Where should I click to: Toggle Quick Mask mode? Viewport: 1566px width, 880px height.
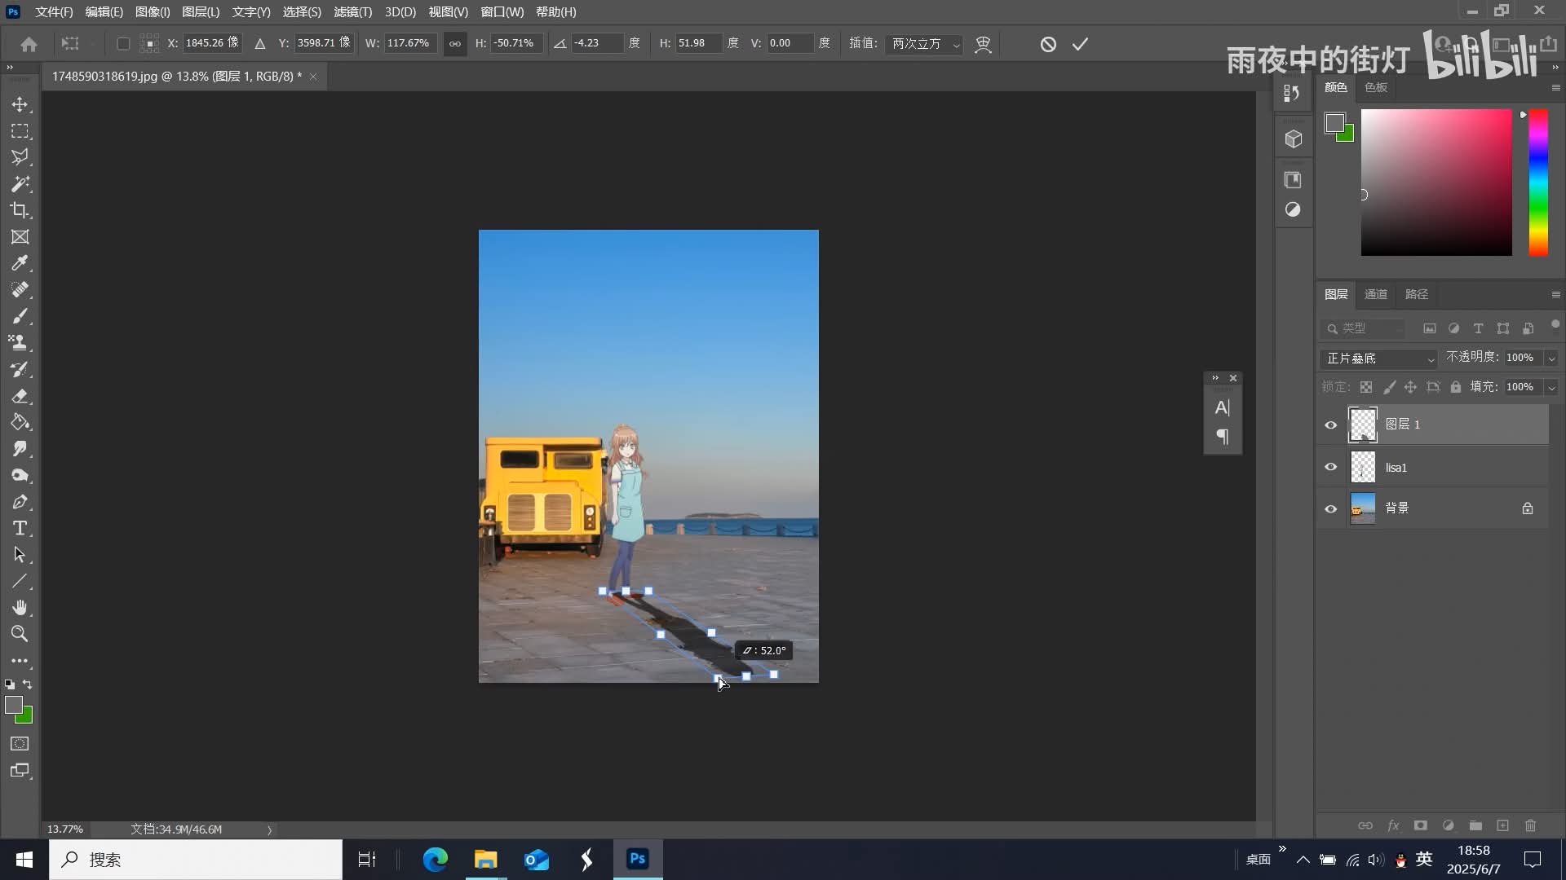coord(20,743)
